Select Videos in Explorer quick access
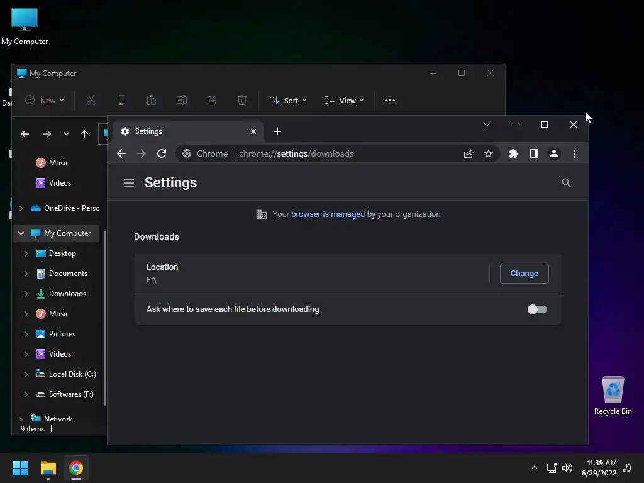Image resolution: width=644 pixels, height=483 pixels. pyautogui.click(x=53, y=183)
